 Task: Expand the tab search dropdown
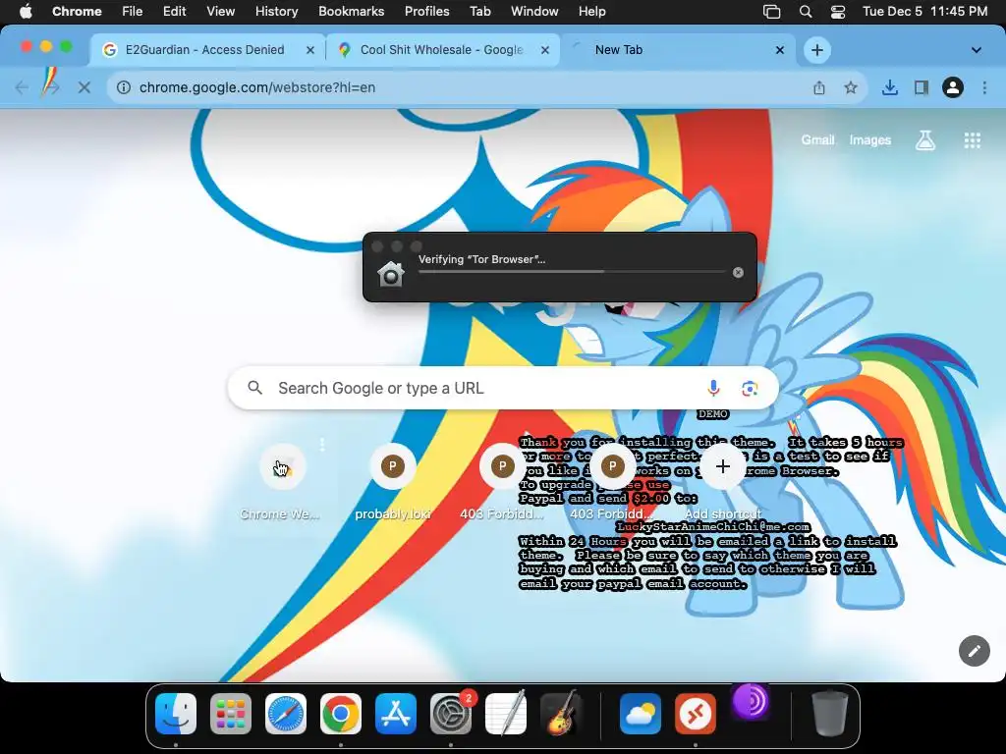[x=976, y=50]
